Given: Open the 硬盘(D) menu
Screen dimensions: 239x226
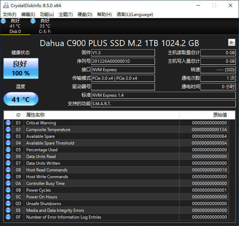Looking at the screenshot, I should pos(85,15).
